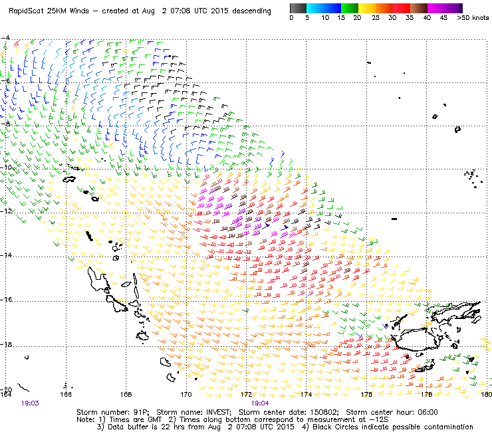The height and width of the screenshot is (432, 492).
Task: Click the largest Vanuatu island outline near 167E, 15S
Action: coord(99,279)
